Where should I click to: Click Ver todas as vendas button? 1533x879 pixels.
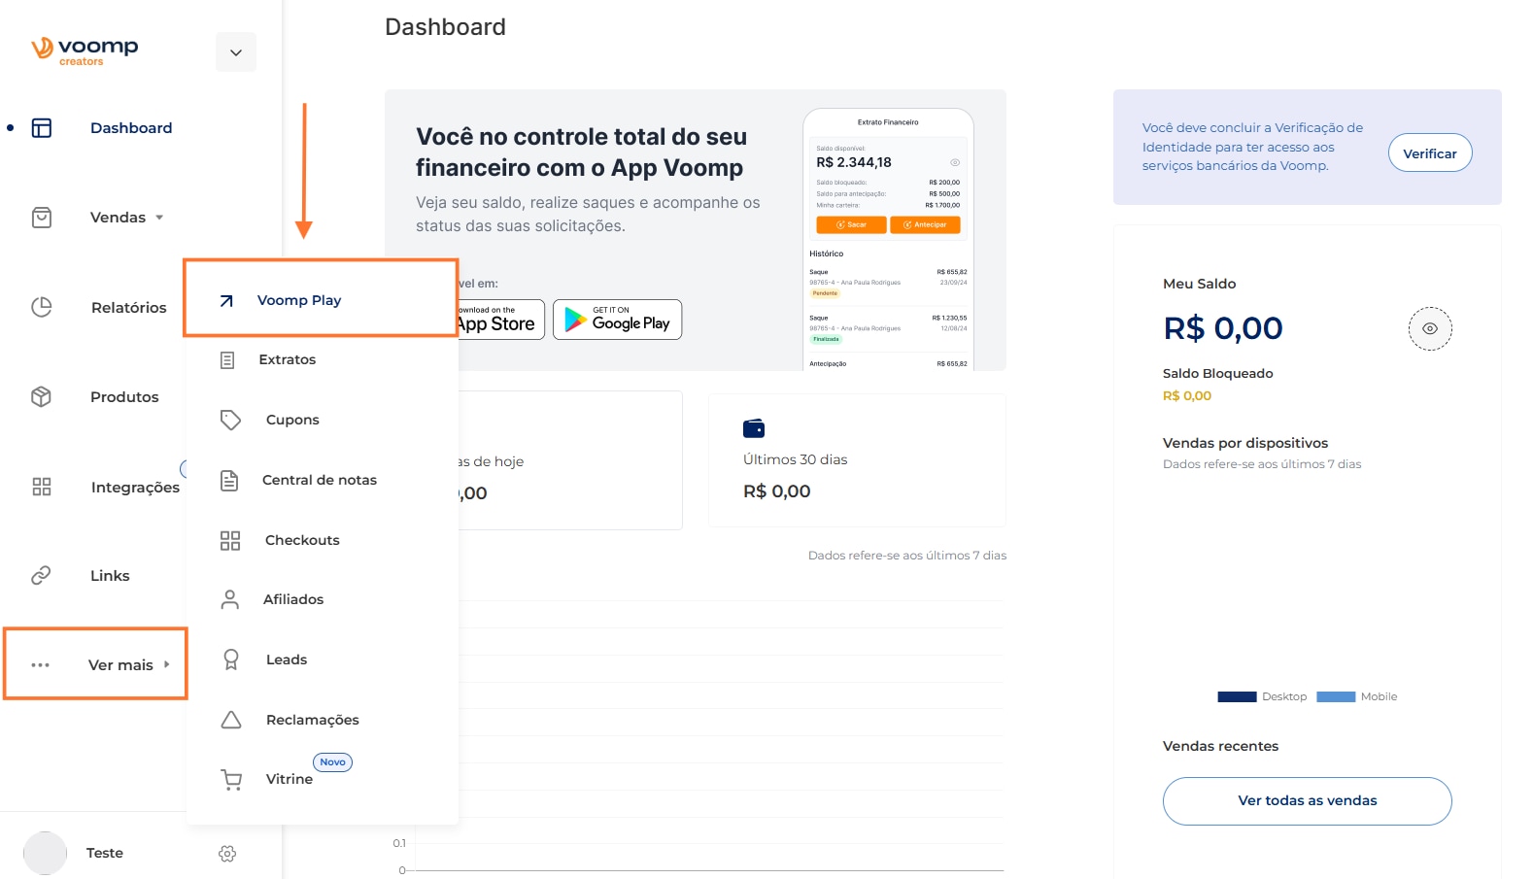pyautogui.click(x=1308, y=801)
